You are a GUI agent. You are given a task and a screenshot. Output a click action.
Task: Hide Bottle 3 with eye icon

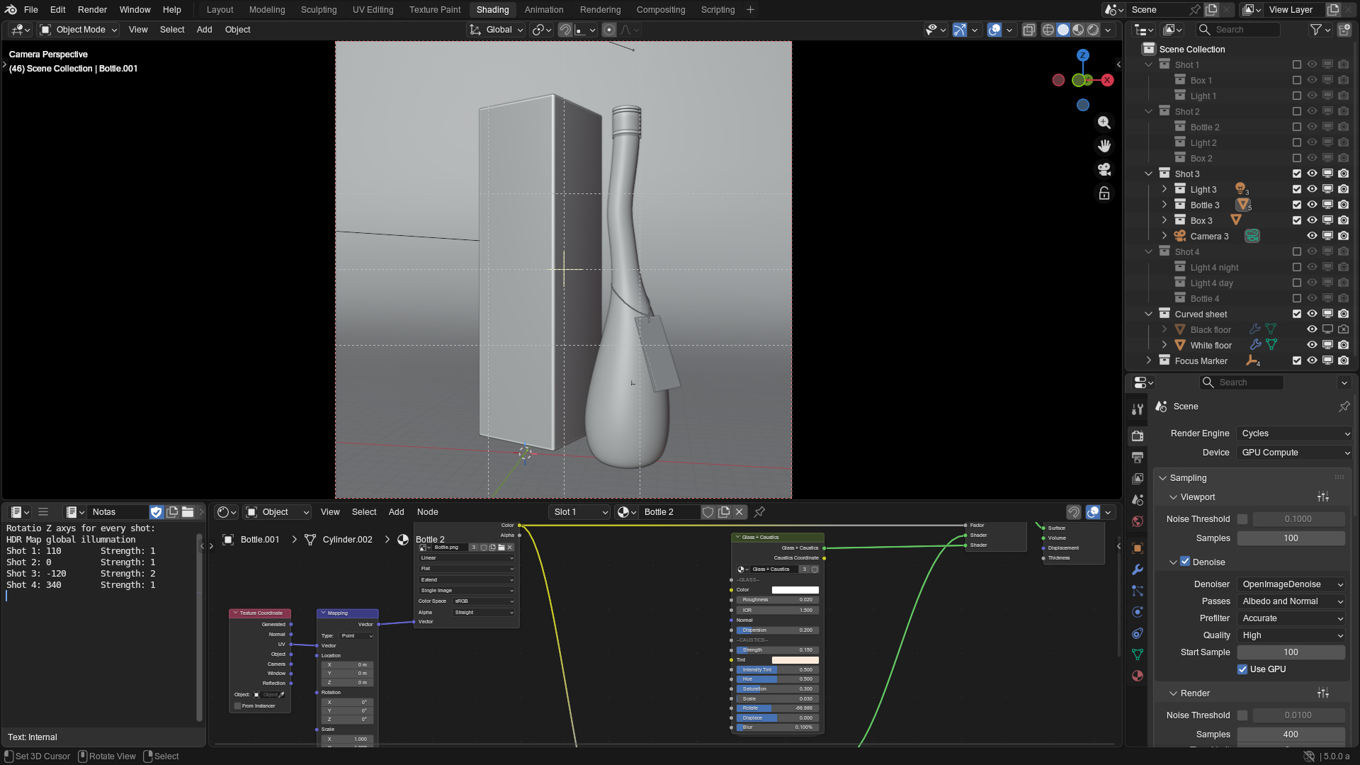point(1312,205)
